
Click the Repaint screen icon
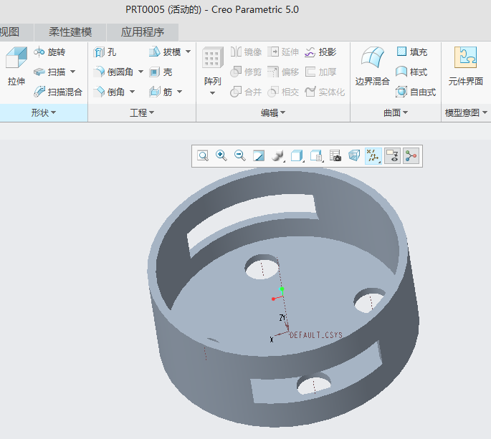click(x=259, y=155)
